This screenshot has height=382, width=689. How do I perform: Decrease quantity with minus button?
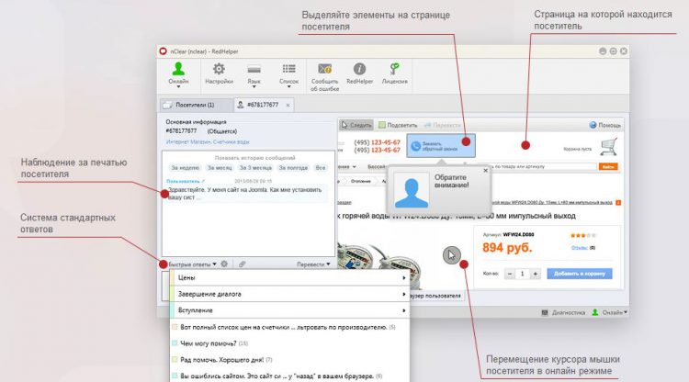click(510, 274)
